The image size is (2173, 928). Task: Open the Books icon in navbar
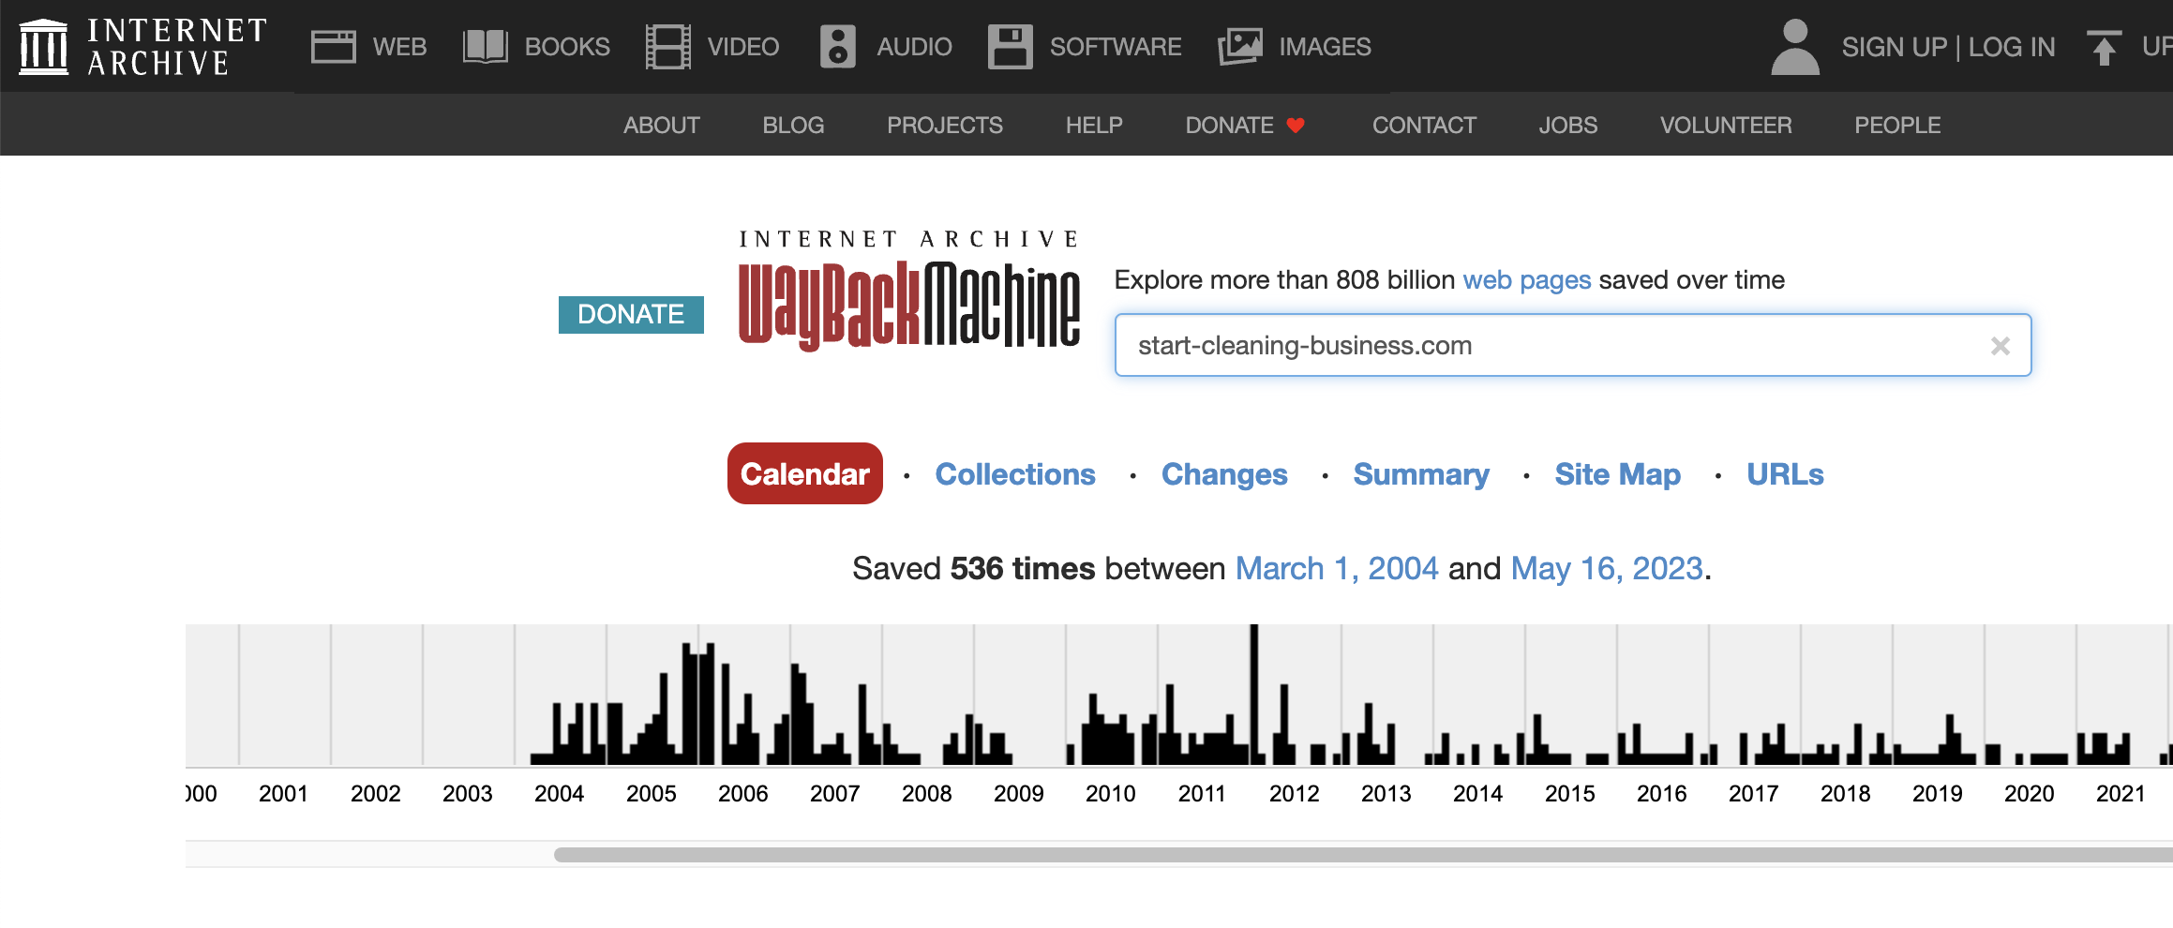(485, 47)
